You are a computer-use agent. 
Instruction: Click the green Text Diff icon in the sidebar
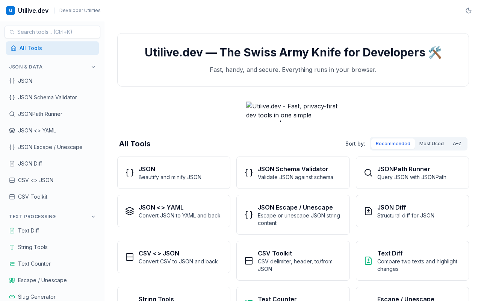click(12, 231)
